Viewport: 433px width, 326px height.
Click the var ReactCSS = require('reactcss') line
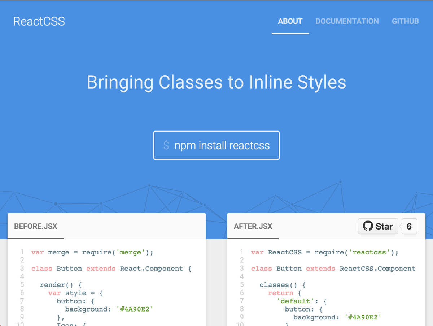tap(325, 252)
